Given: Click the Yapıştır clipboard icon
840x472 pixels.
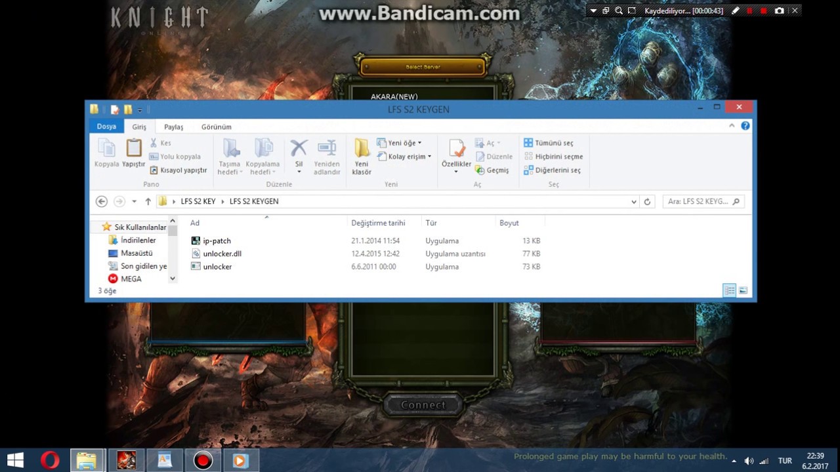Looking at the screenshot, I should pos(134,153).
